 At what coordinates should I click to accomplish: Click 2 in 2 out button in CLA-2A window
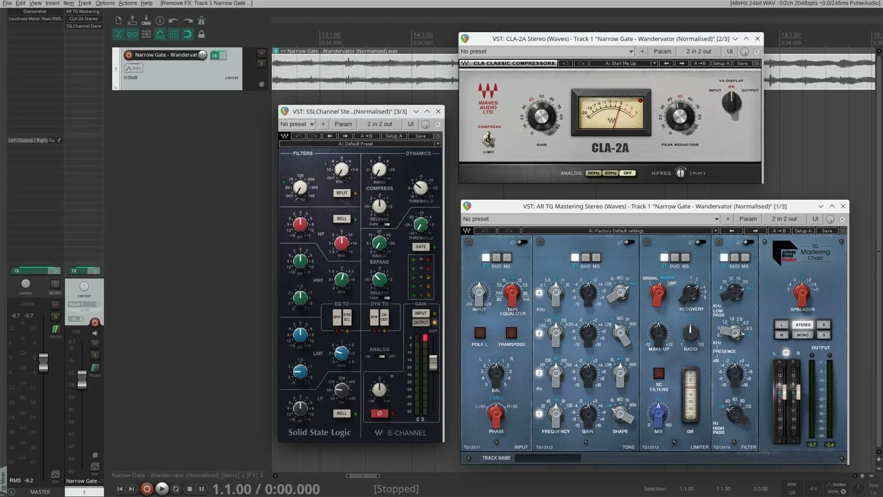(x=699, y=52)
